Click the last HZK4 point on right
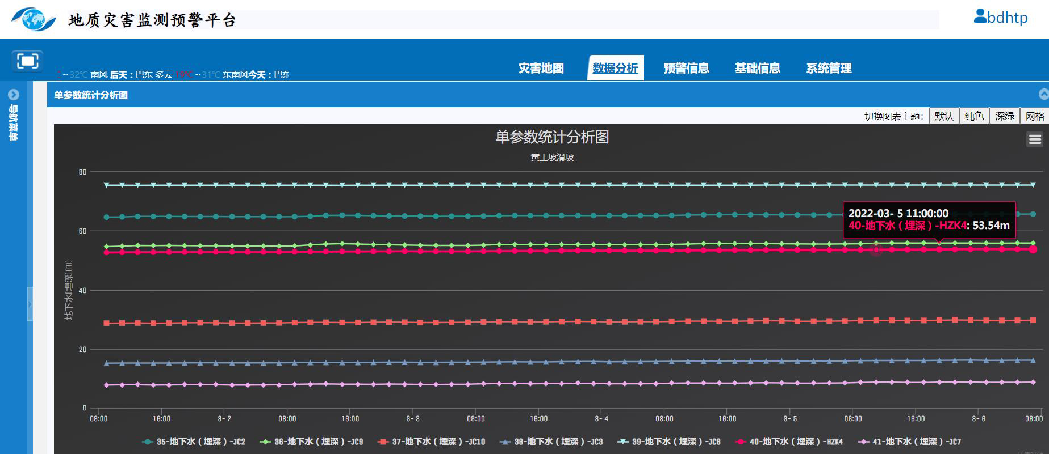The image size is (1049, 454). click(1033, 249)
